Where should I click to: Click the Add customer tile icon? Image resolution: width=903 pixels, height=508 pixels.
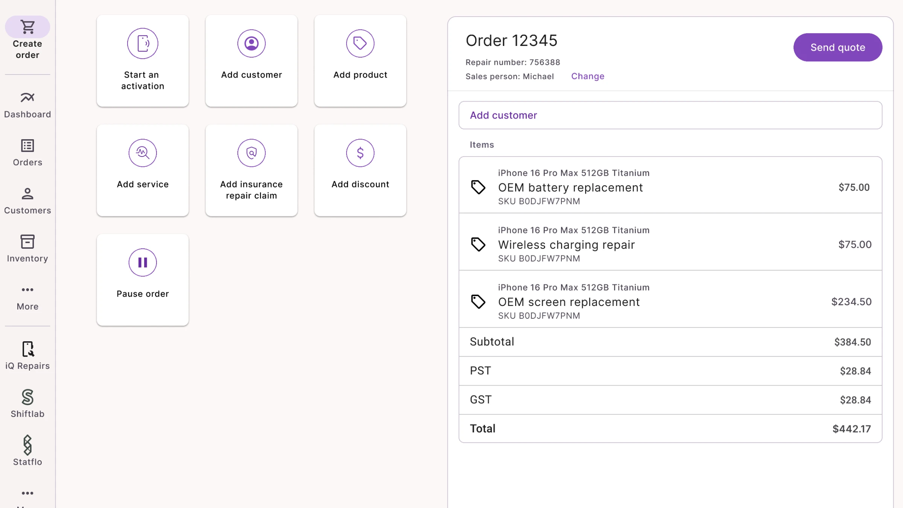click(x=251, y=44)
